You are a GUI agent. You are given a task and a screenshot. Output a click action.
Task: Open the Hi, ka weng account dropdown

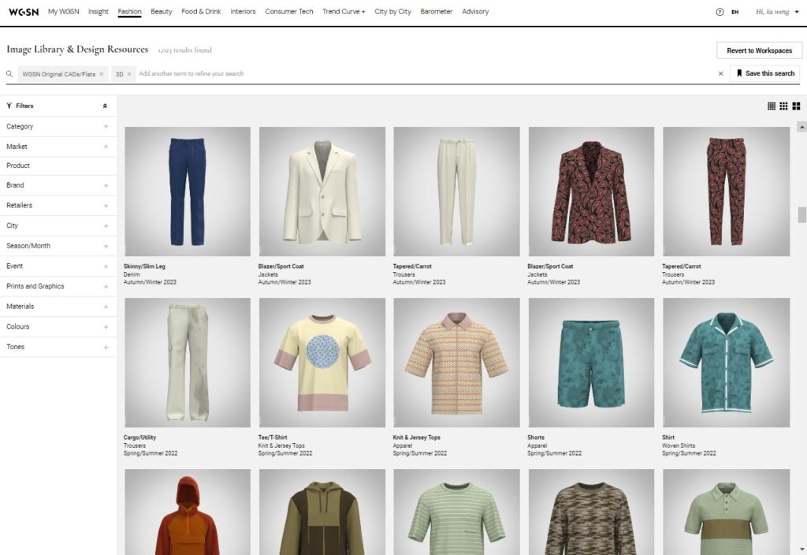[x=777, y=12]
